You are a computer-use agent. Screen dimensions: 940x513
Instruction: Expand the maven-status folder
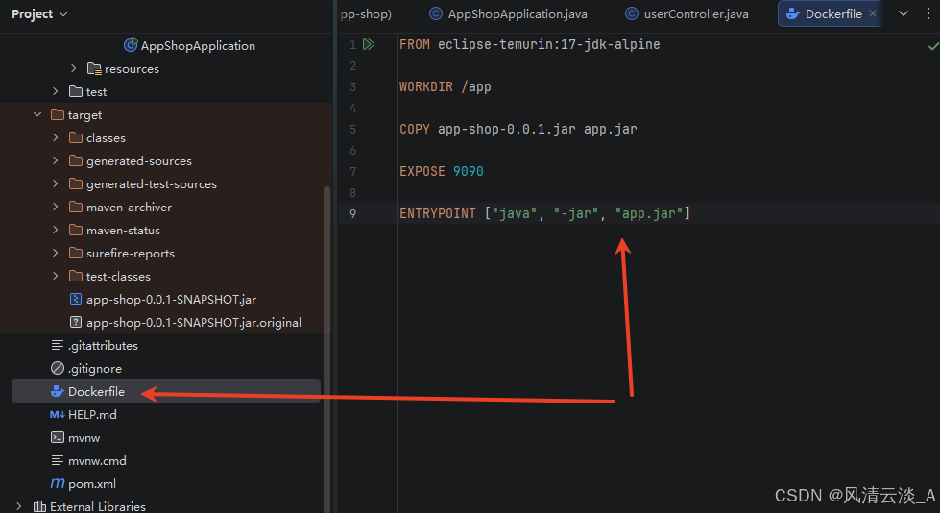click(56, 230)
